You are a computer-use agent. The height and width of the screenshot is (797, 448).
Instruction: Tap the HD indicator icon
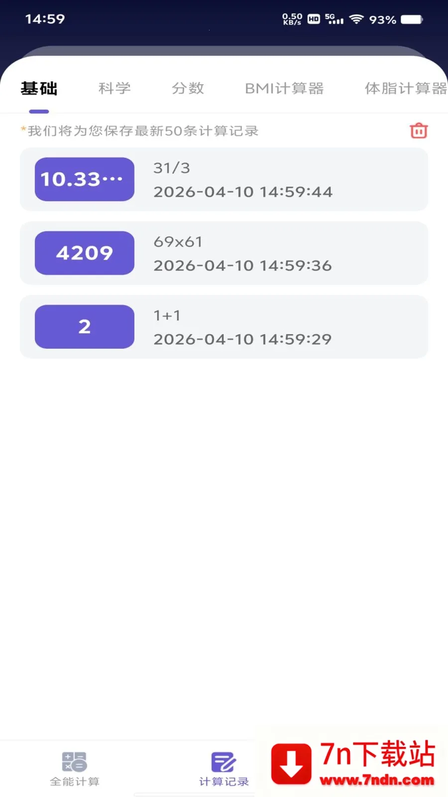click(x=314, y=19)
